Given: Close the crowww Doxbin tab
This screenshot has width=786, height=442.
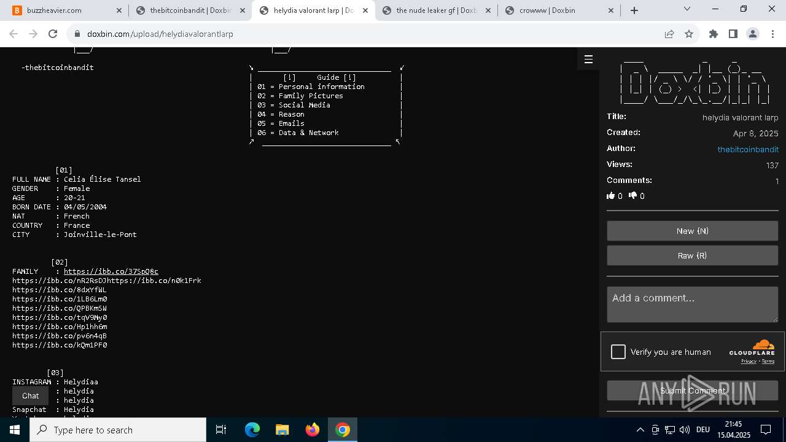Looking at the screenshot, I should point(612,10).
